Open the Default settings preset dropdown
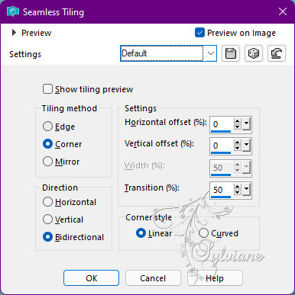 coord(210,53)
